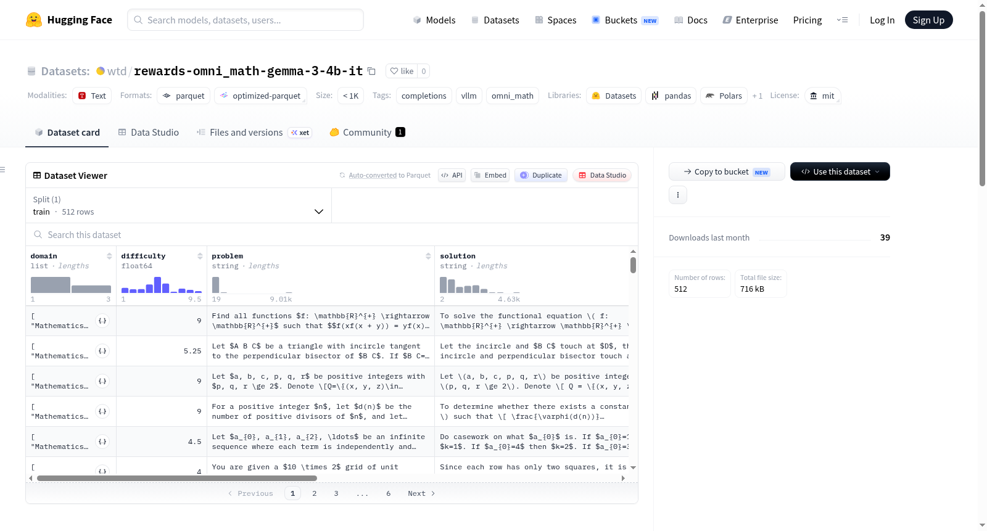Expand JSON braces in the 4.5 difficulty row
This screenshot has width=987, height=531.
[102, 442]
